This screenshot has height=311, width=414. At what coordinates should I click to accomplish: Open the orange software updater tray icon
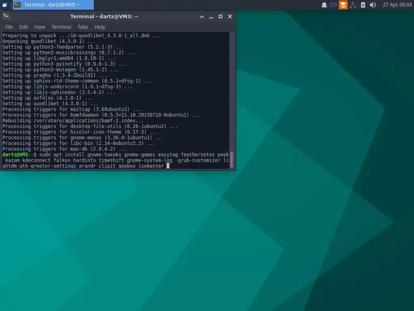pyautogui.click(x=343, y=5)
